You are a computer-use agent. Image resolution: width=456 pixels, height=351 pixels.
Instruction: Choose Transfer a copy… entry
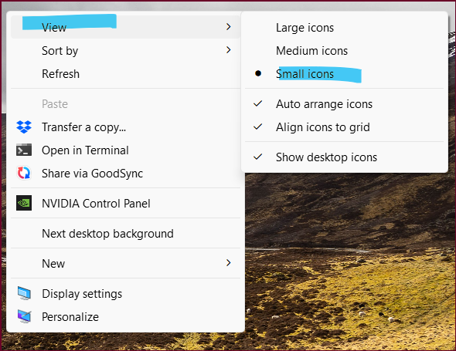pos(125,127)
